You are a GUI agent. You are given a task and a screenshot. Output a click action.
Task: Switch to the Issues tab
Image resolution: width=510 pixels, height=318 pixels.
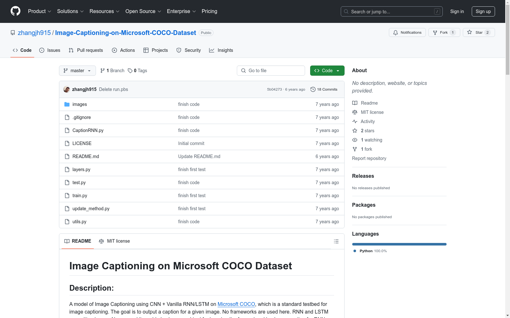50,50
